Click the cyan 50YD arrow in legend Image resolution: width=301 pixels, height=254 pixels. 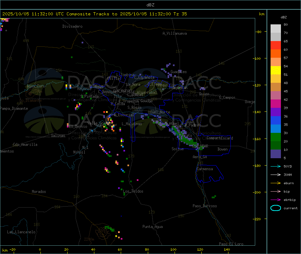275,166
